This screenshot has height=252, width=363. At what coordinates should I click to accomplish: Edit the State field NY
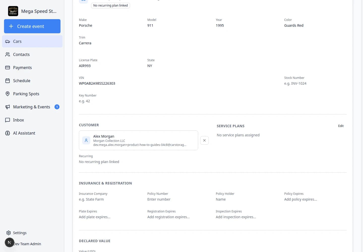point(150,66)
